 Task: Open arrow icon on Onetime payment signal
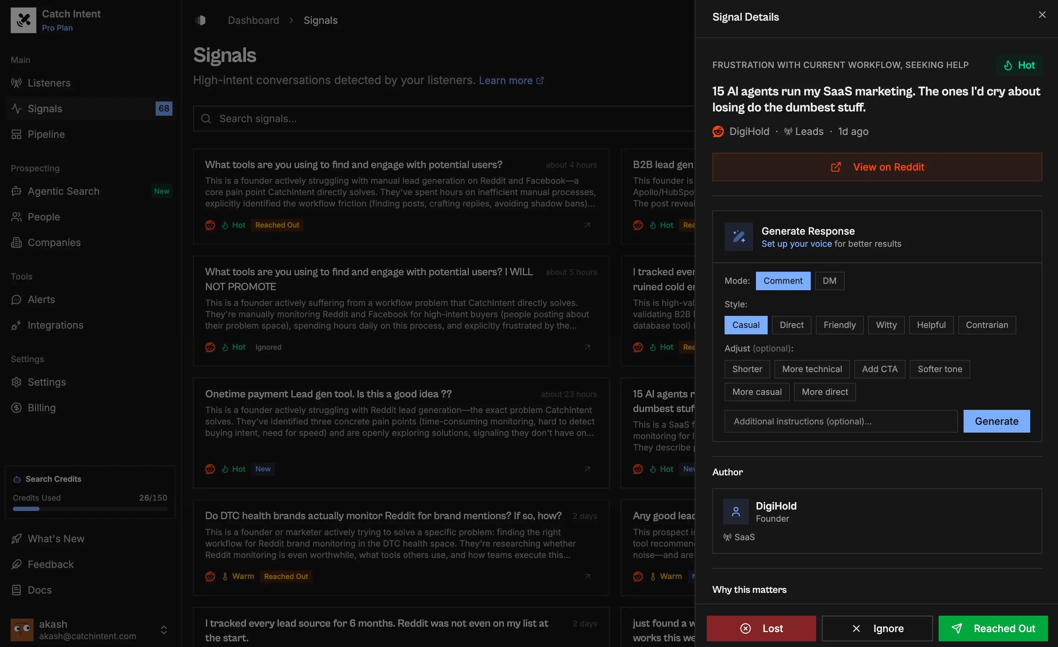pyautogui.click(x=587, y=469)
